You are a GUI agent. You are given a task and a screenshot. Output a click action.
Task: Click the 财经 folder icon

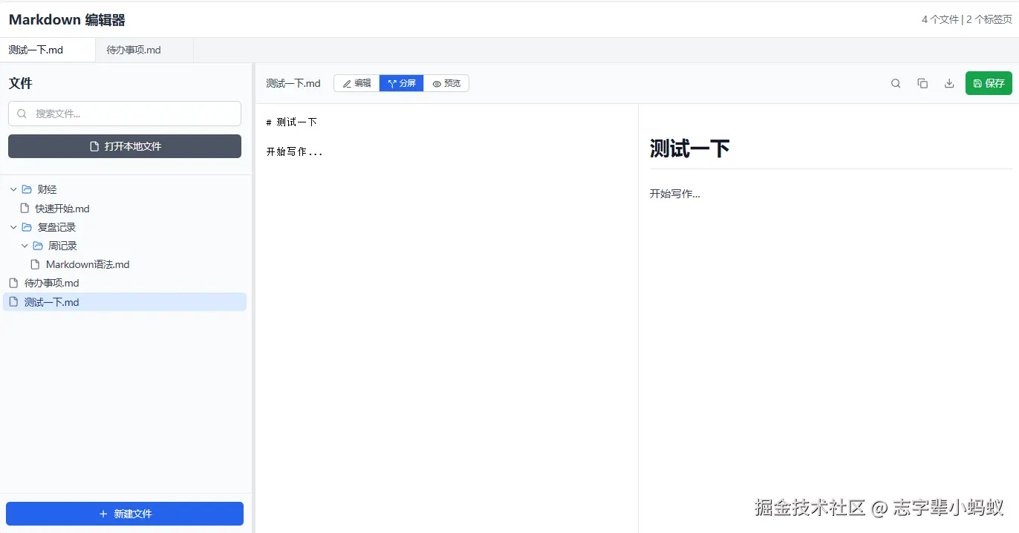pos(27,189)
